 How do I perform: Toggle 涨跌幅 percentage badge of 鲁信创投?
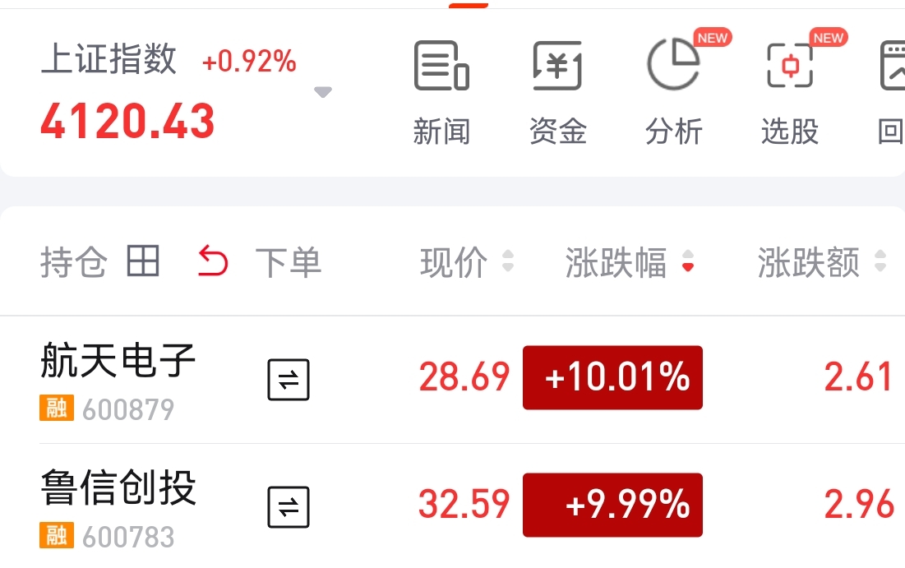coord(612,505)
